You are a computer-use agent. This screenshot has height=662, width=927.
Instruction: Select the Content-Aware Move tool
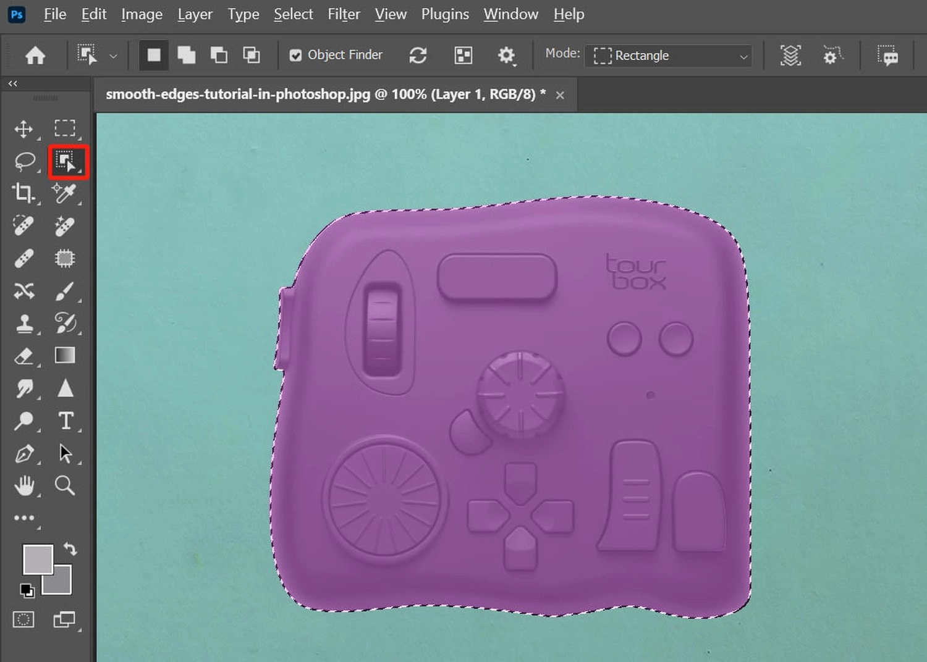pos(24,291)
